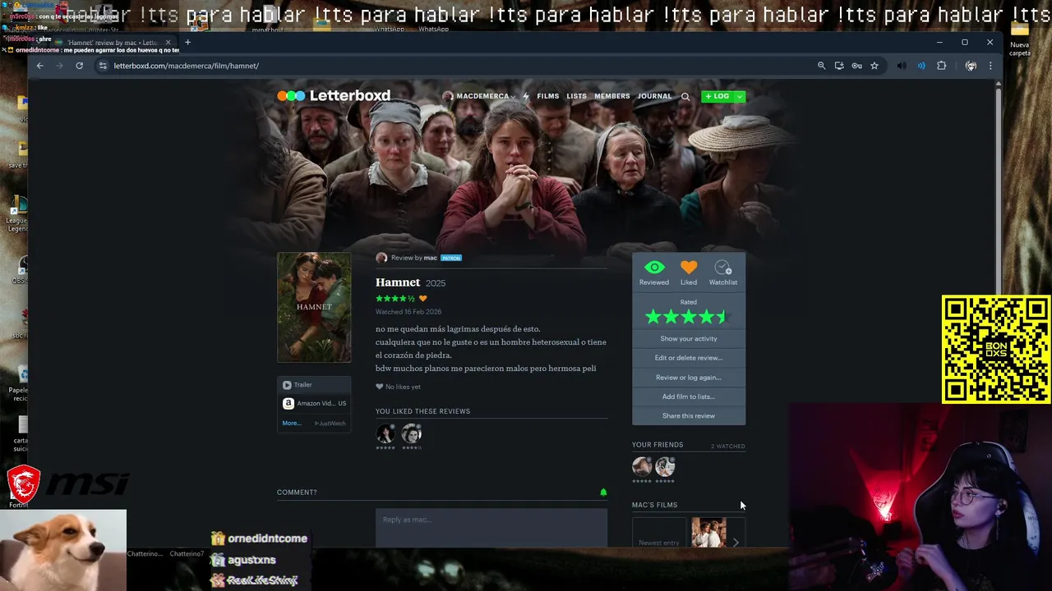Click Review or log again
1052x591 pixels.
click(x=689, y=378)
